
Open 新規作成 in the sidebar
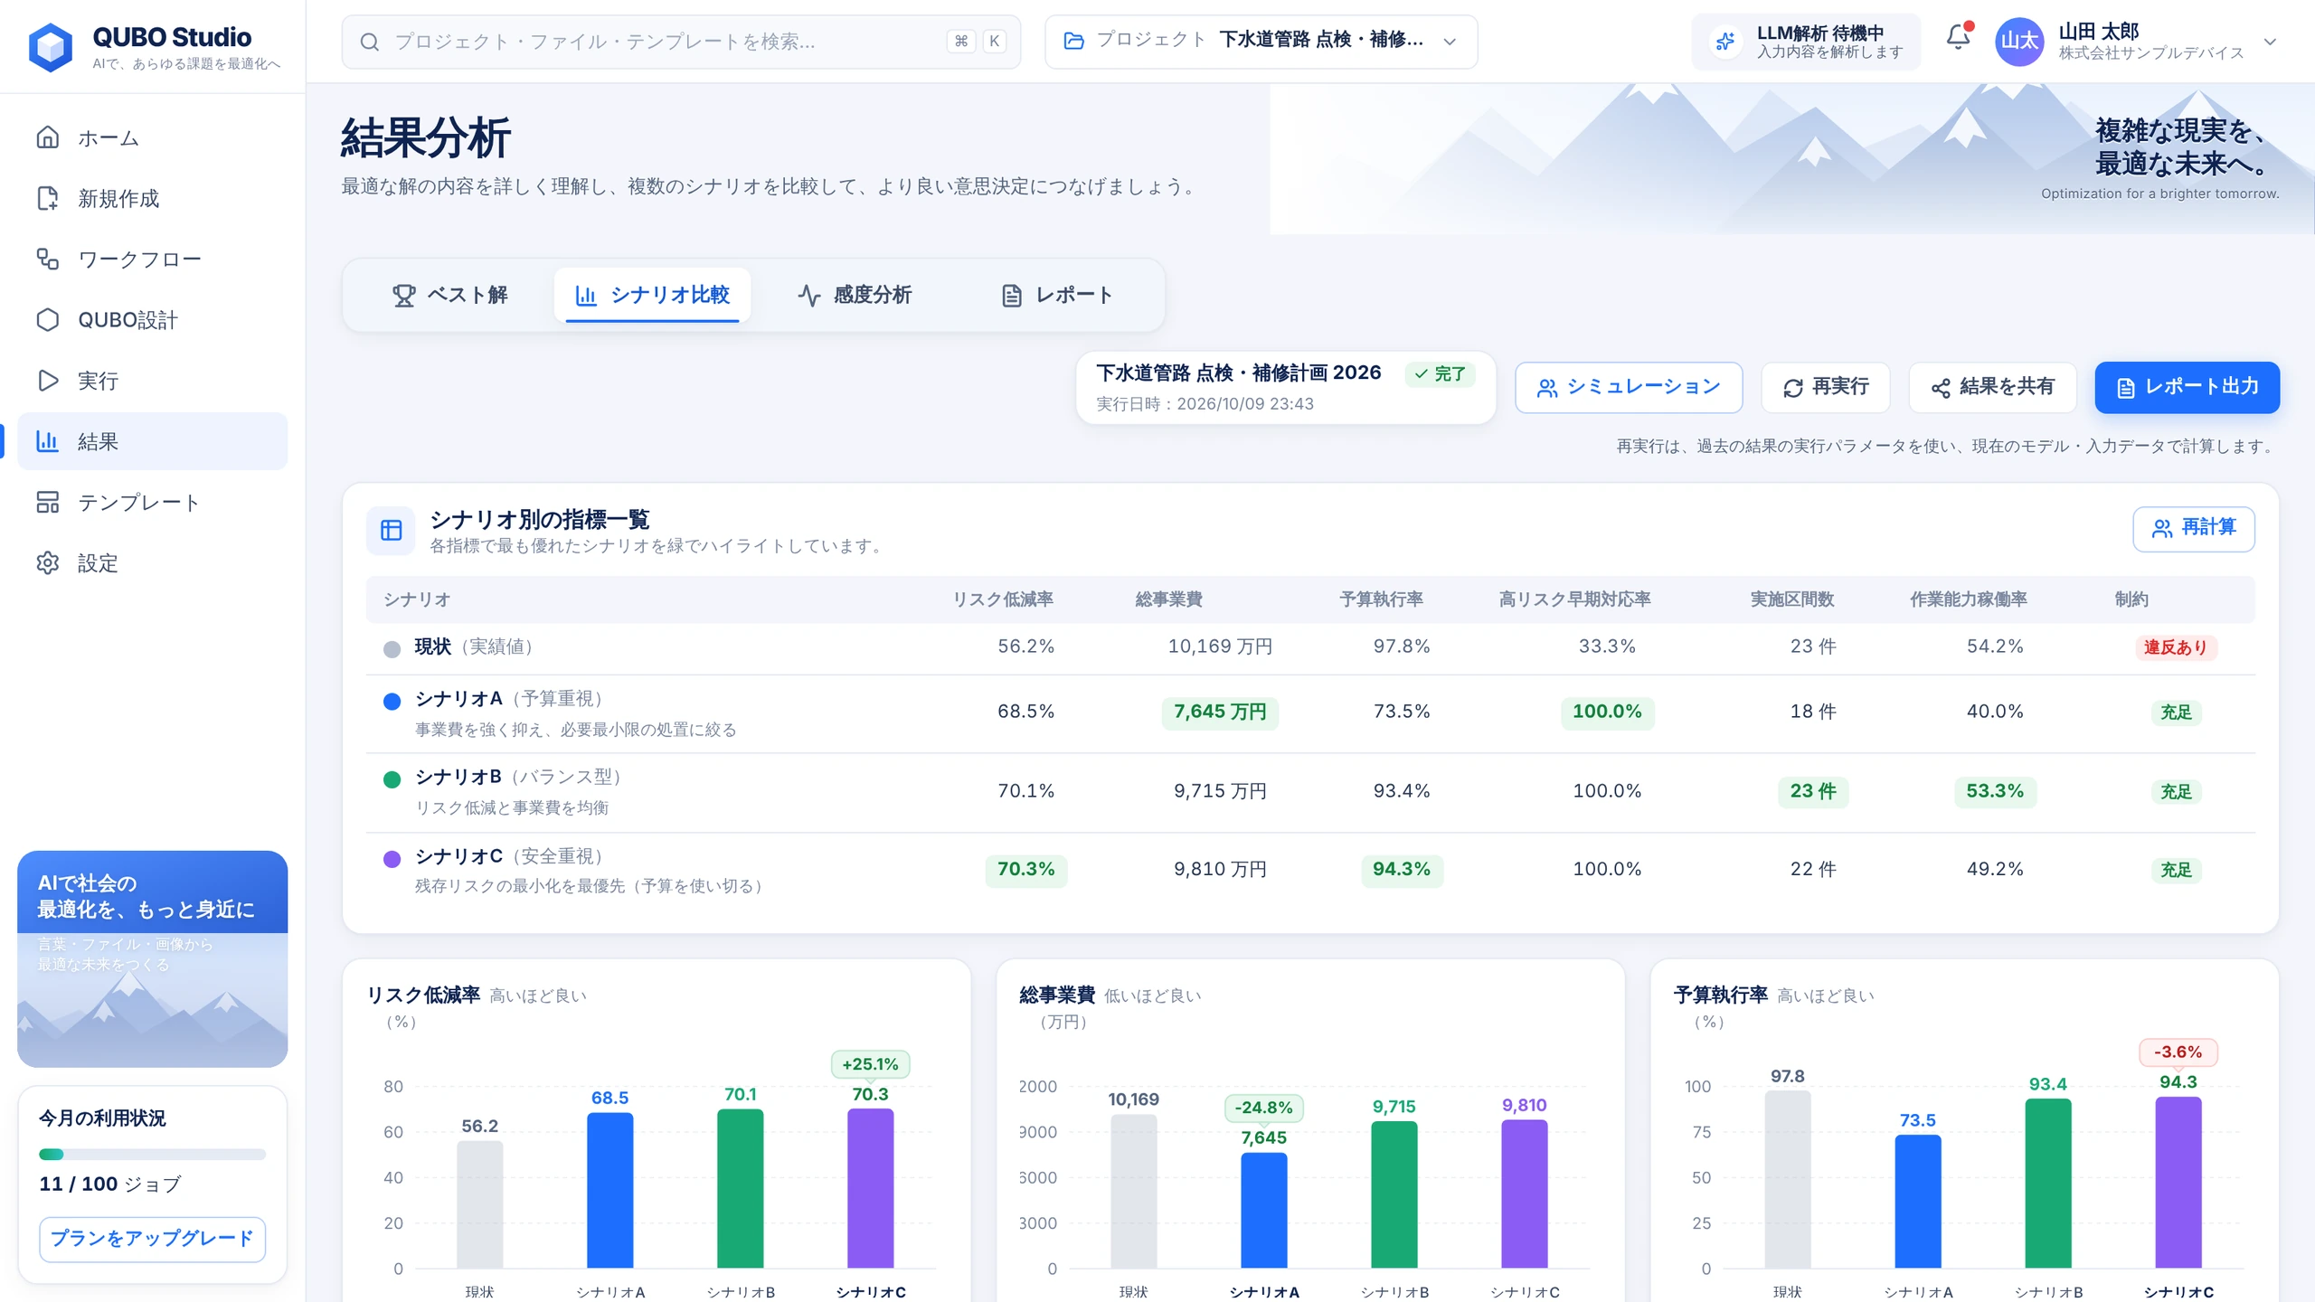point(153,198)
